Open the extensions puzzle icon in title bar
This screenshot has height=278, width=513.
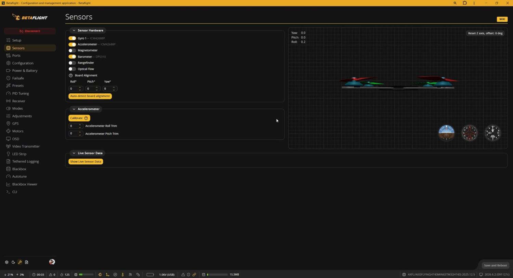pyautogui.click(x=464, y=3)
